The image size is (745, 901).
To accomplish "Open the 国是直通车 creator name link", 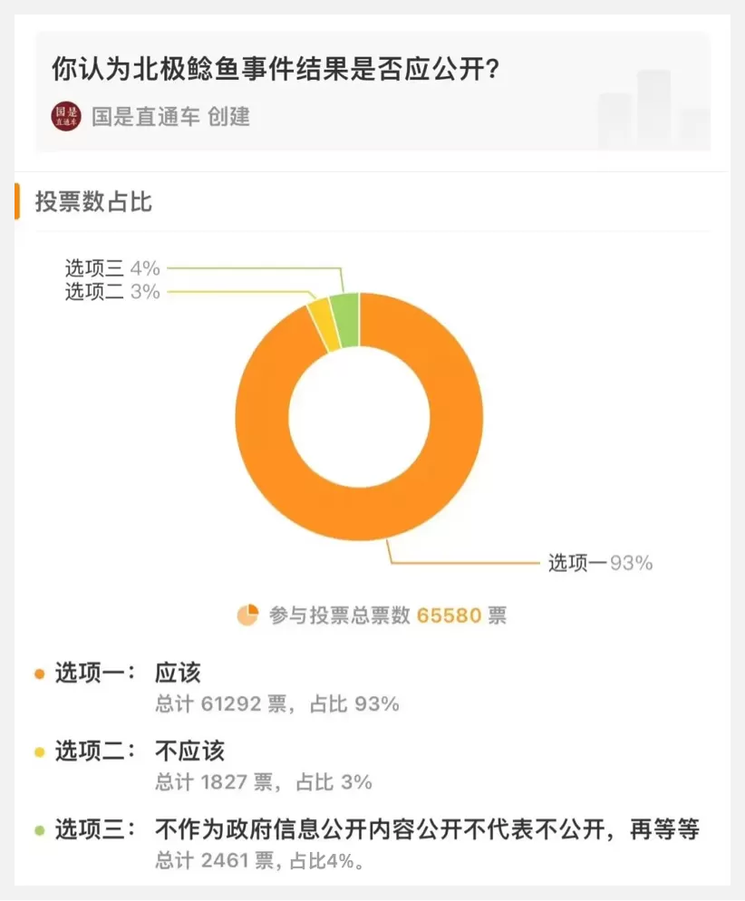I will coord(146,117).
